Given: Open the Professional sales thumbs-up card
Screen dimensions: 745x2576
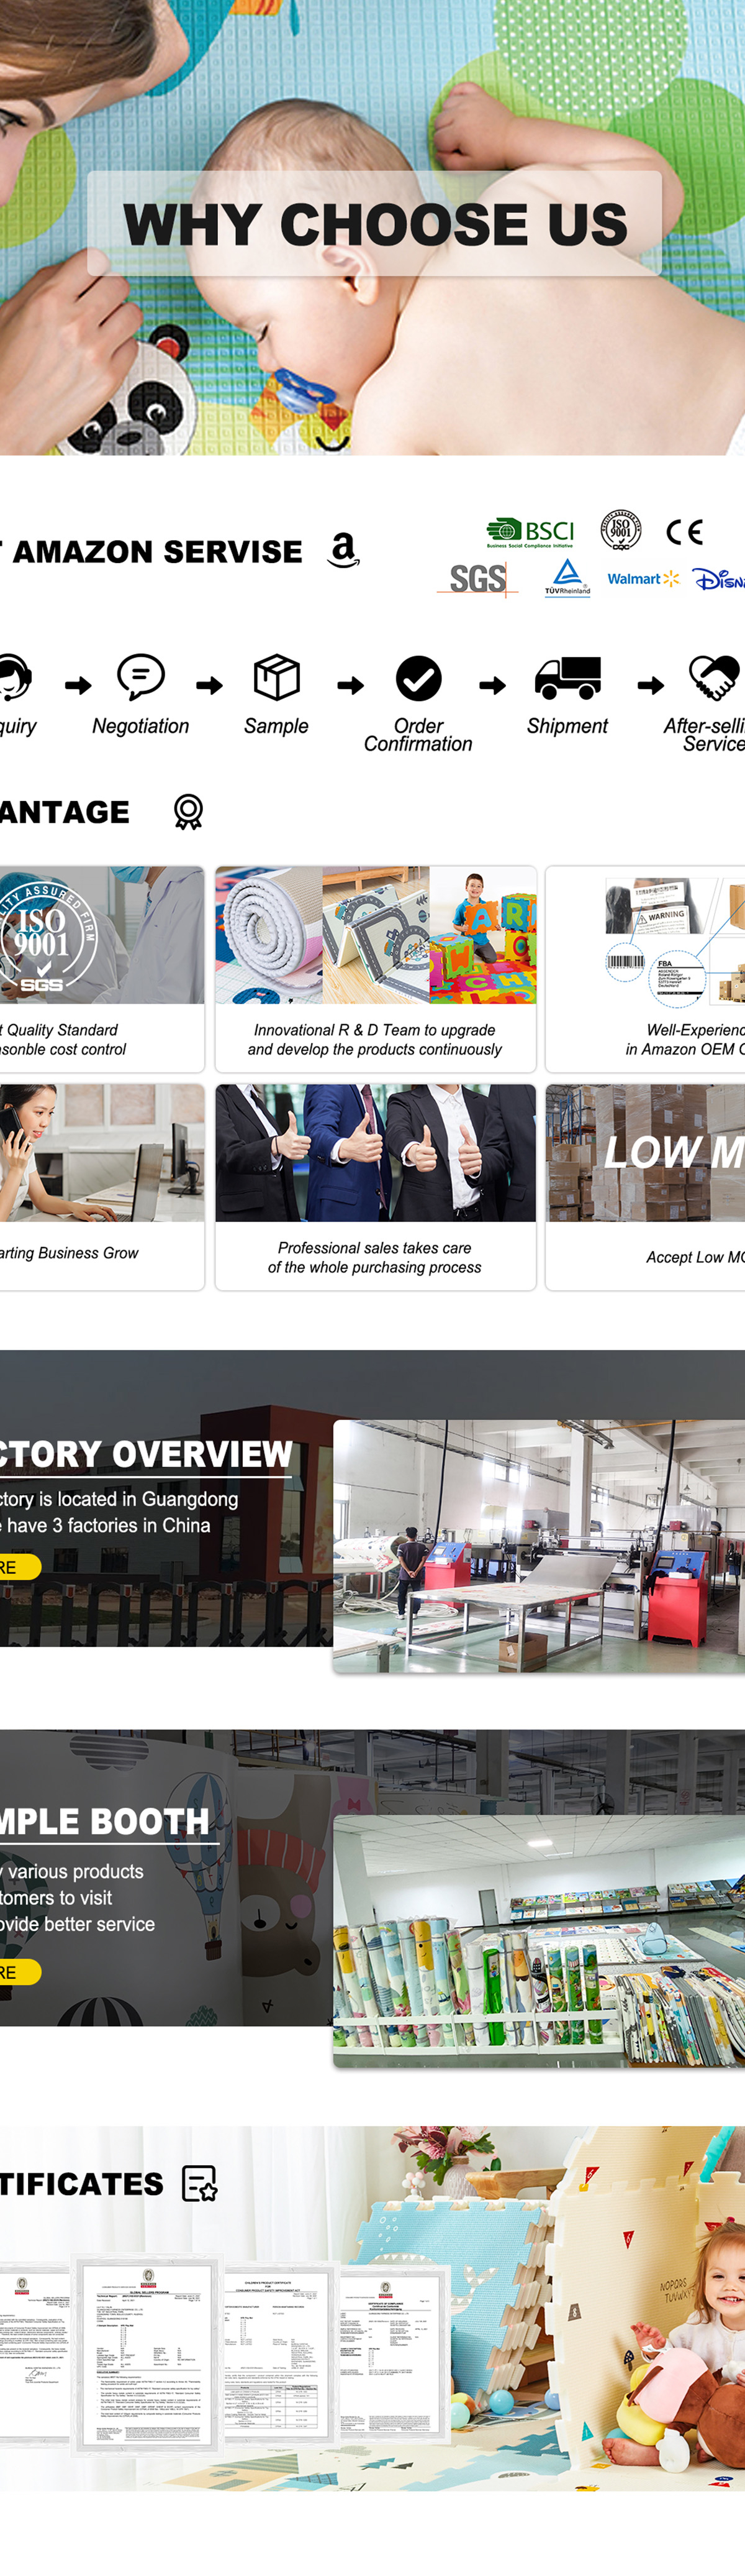Looking at the screenshot, I should tap(376, 1187).
